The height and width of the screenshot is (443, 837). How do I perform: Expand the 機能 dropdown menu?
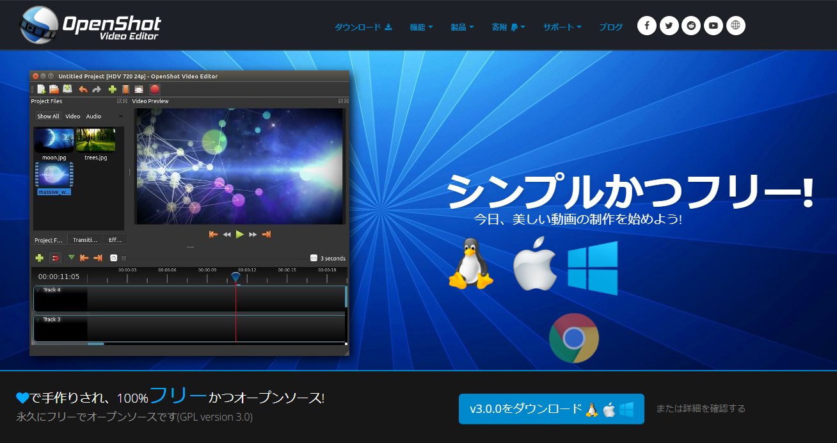coord(421,27)
